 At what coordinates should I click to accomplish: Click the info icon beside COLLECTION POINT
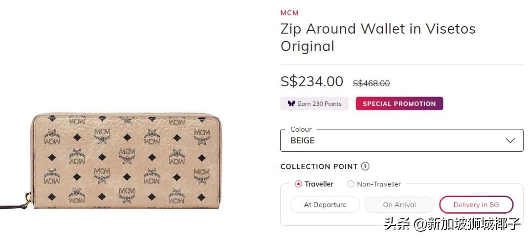pyautogui.click(x=365, y=166)
